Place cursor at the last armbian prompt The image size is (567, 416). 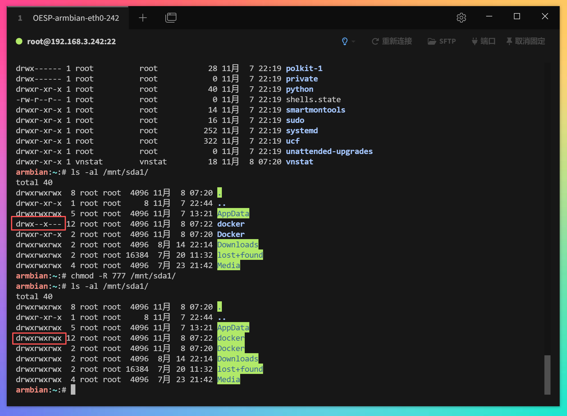[x=73, y=390]
